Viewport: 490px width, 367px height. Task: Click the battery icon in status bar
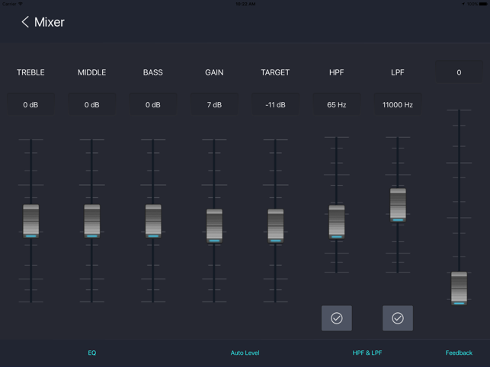pyautogui.click(x=483, y=4)
